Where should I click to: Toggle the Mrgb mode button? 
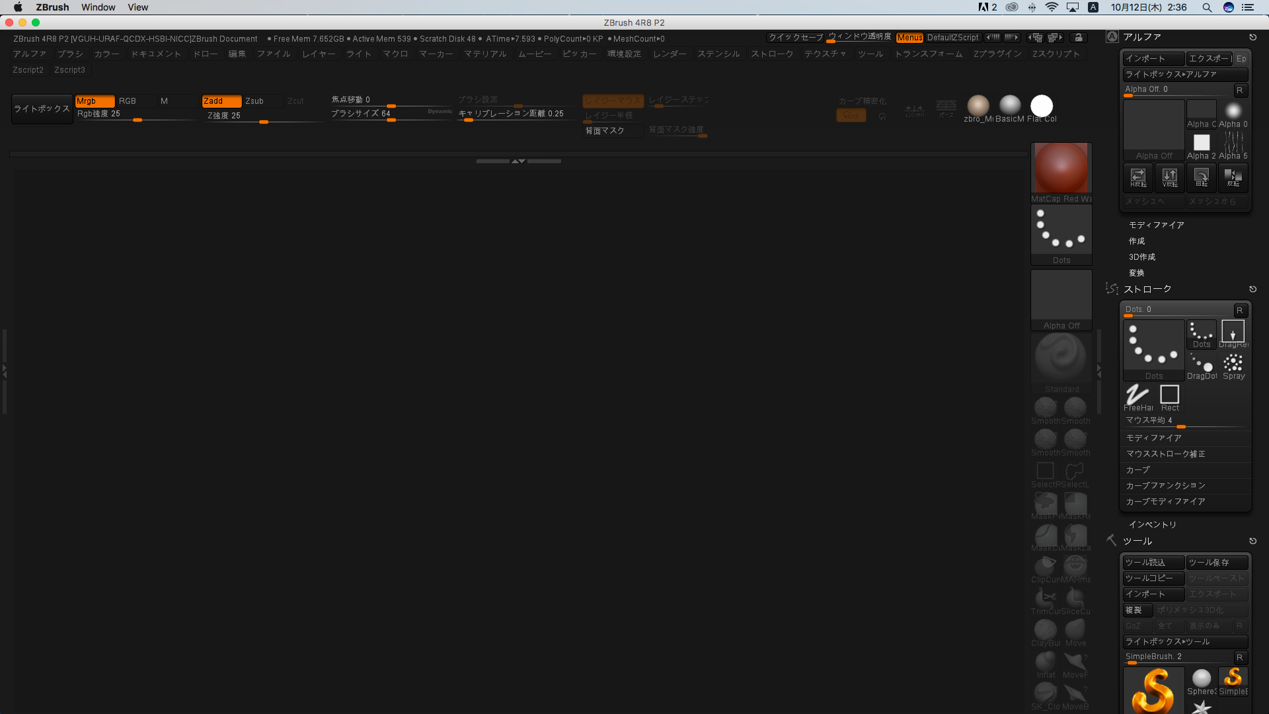tap(95, 101)
